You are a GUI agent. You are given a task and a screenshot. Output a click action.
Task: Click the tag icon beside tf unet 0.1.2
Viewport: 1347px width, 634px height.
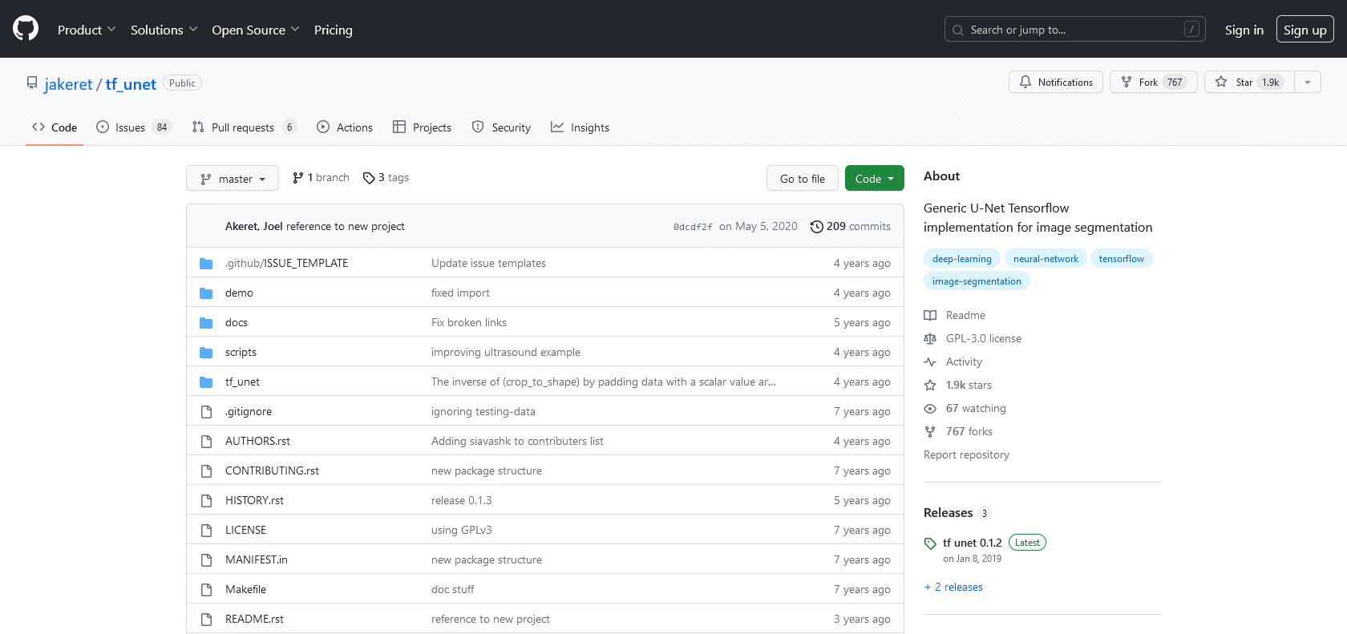click(x=930, y=543)
